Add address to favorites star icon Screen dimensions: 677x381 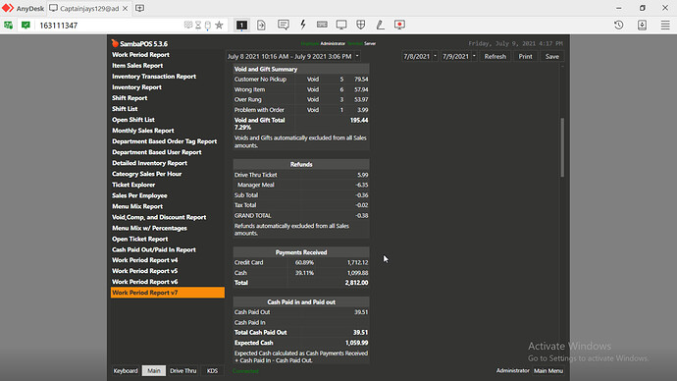coord(220,26)
